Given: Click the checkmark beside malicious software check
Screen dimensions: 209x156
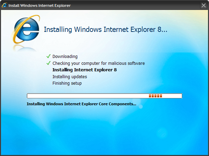Looking at the screenshot, I should pyautogui.click(x=48, y=63).
